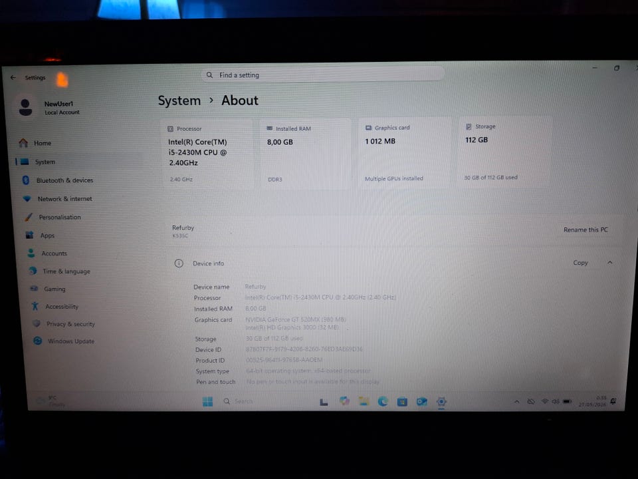This screenshot has height=479, width=638.
Task: Click the Bluetooth icon in the sidebar
Action: [26, 180]
